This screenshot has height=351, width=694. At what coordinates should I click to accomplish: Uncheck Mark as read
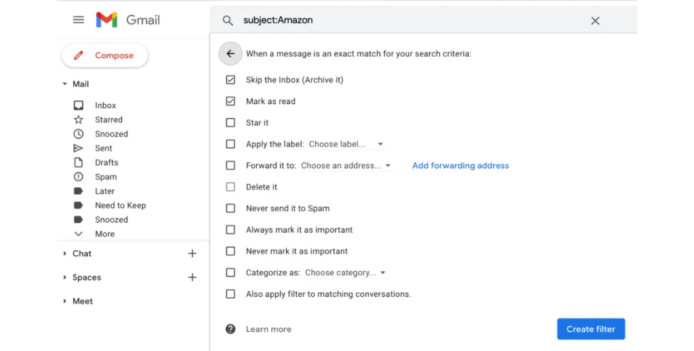tap(230, 101)
